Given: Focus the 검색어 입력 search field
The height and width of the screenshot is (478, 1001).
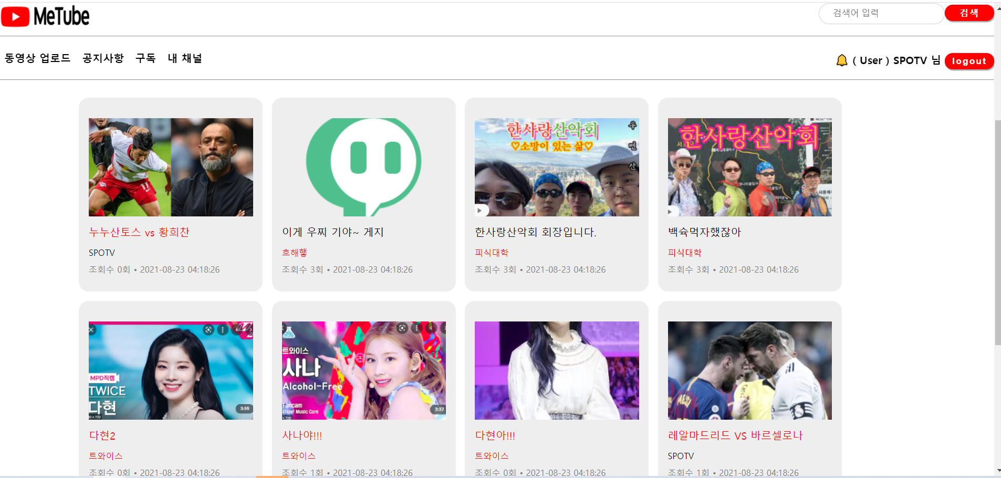Looking at the screenshot, I should tap(881, 13).
